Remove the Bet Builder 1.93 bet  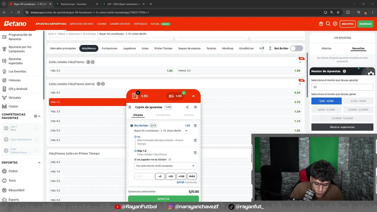tap(195, 125)
